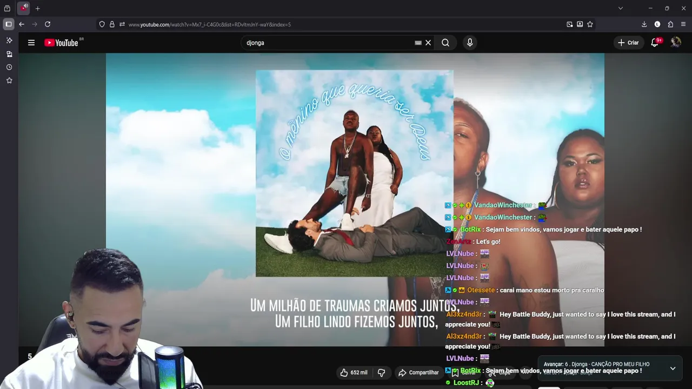Screen dimensions: 692x389
Task: Click the "Let's go!" chat message
Action: tap(488, 242)
